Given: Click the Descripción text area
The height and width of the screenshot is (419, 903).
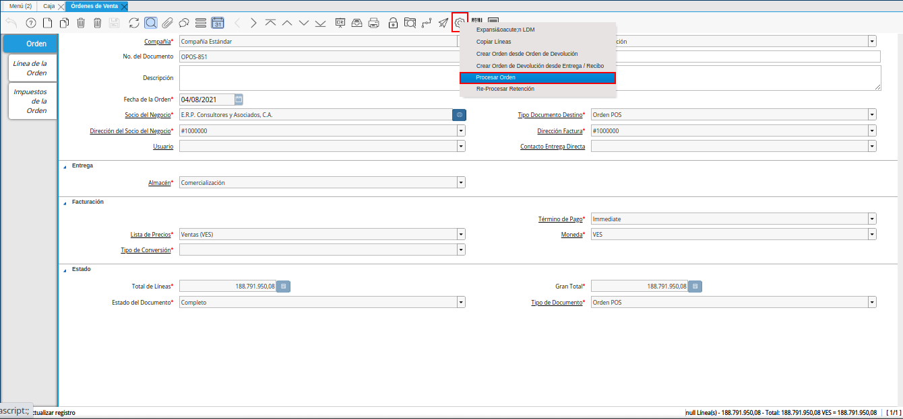Looking at the screenshot, I should [317, 78].
